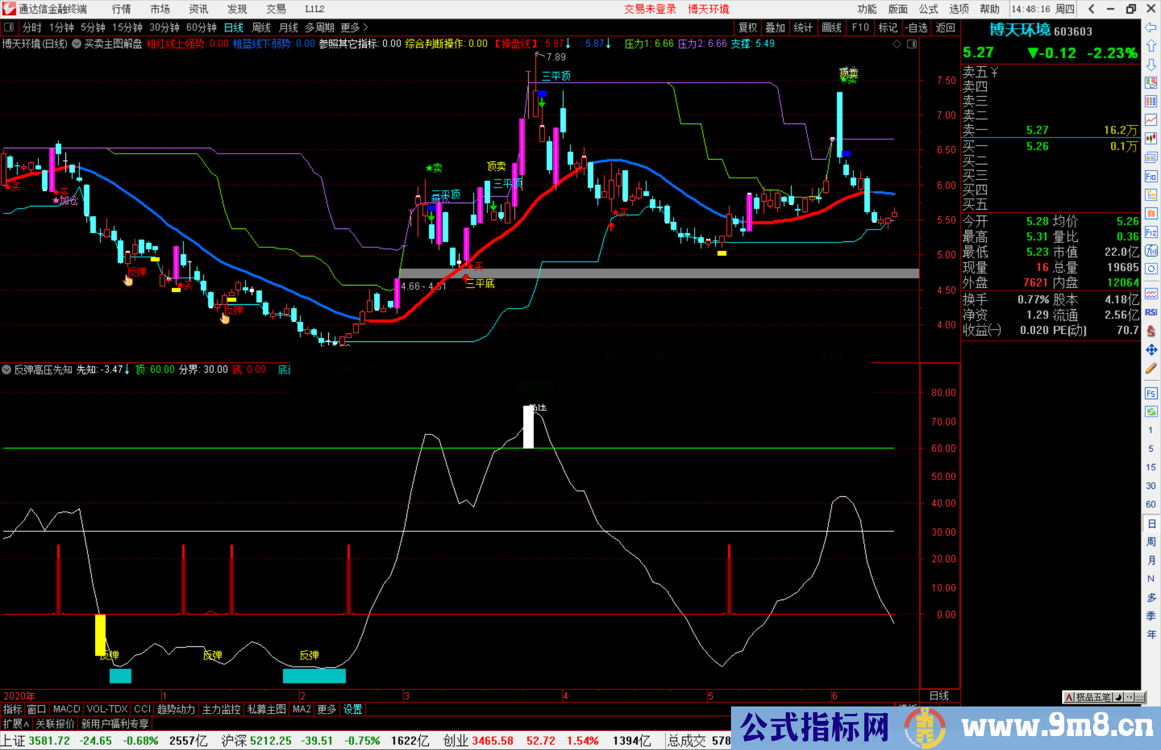
Task: Open the 行情 menu
Action: coord(121,9)
